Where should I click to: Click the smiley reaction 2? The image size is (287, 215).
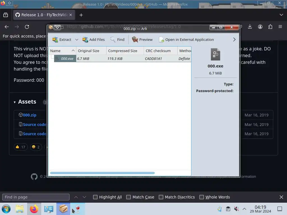tap(36, 147)
